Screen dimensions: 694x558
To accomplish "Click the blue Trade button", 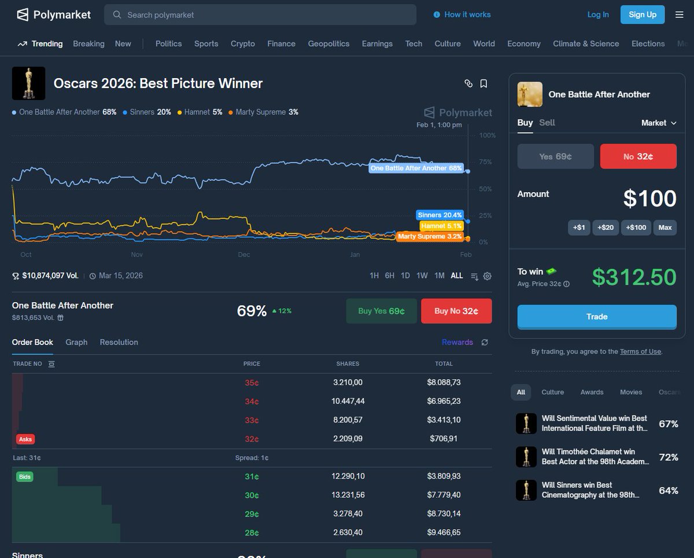I will 597,317.
